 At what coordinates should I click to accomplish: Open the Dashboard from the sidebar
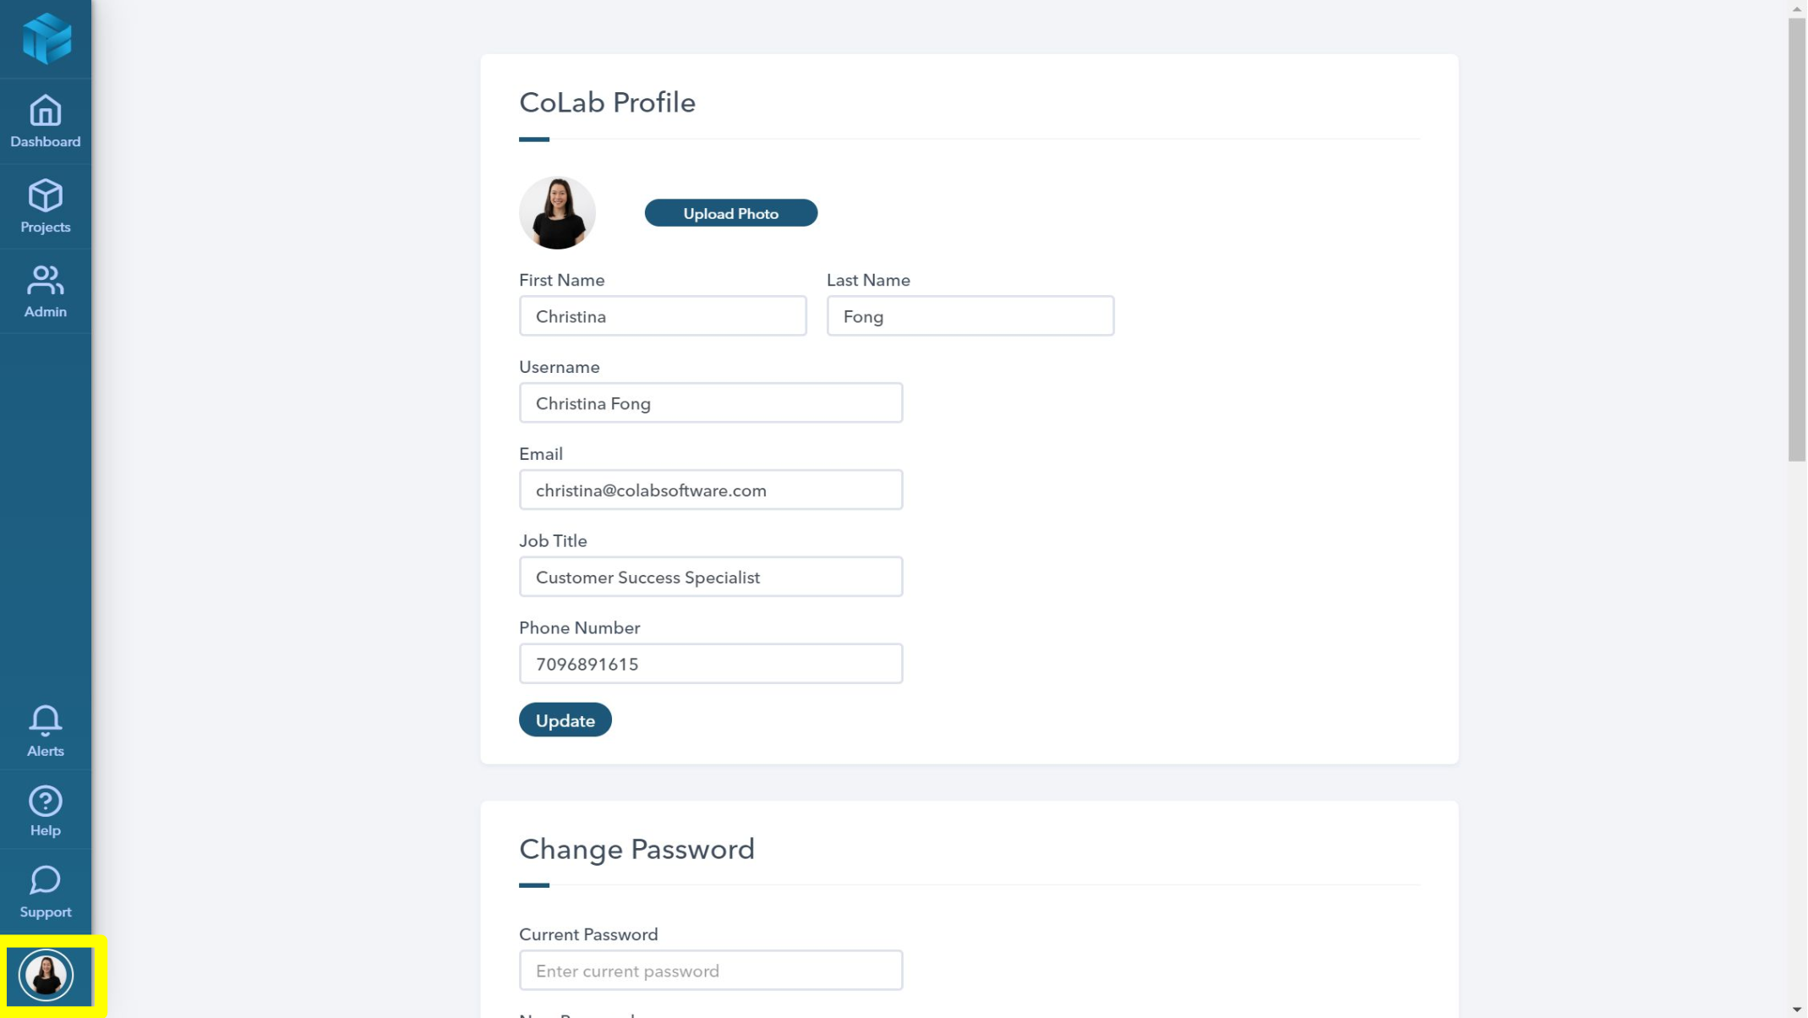coord(46,122)
